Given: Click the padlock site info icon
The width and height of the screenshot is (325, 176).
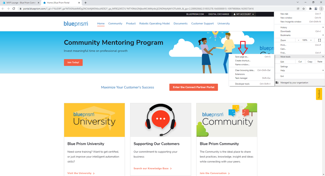Looking at the screenshot, I should click(x=20, y=9).
